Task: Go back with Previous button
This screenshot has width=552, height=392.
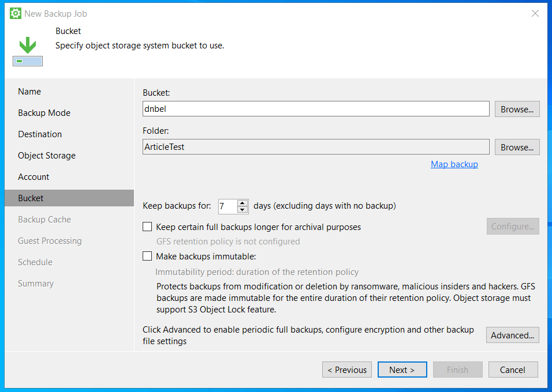Action: coord(346,370)
